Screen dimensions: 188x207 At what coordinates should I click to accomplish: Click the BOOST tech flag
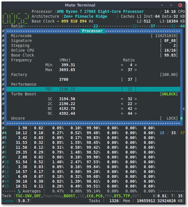click(69, 196)
